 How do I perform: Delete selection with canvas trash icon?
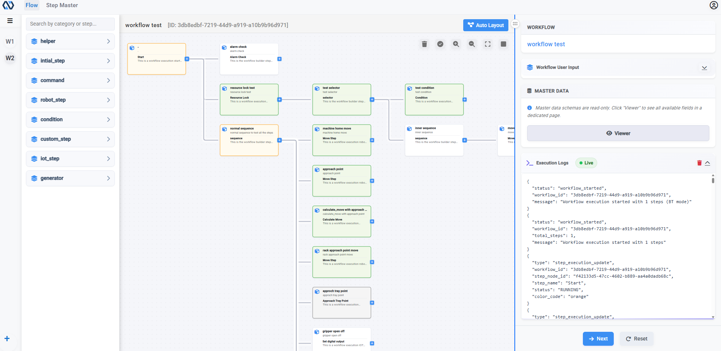(424, 44)
